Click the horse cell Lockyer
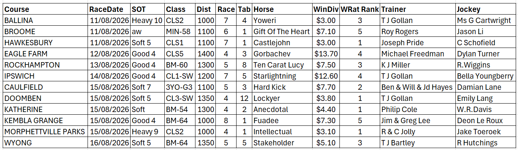The height and width of the screenshot is (150, 518). click(x=282, y=98)
